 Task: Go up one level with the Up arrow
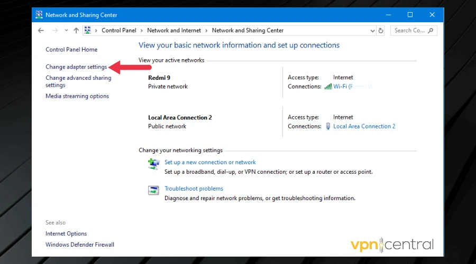point(76,31)
